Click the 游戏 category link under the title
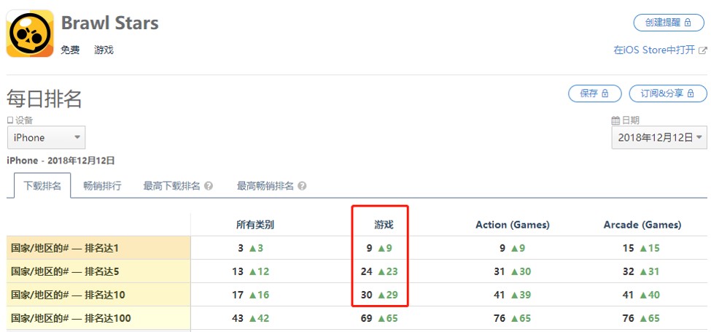The image size is (711, 332). point(104,50)
